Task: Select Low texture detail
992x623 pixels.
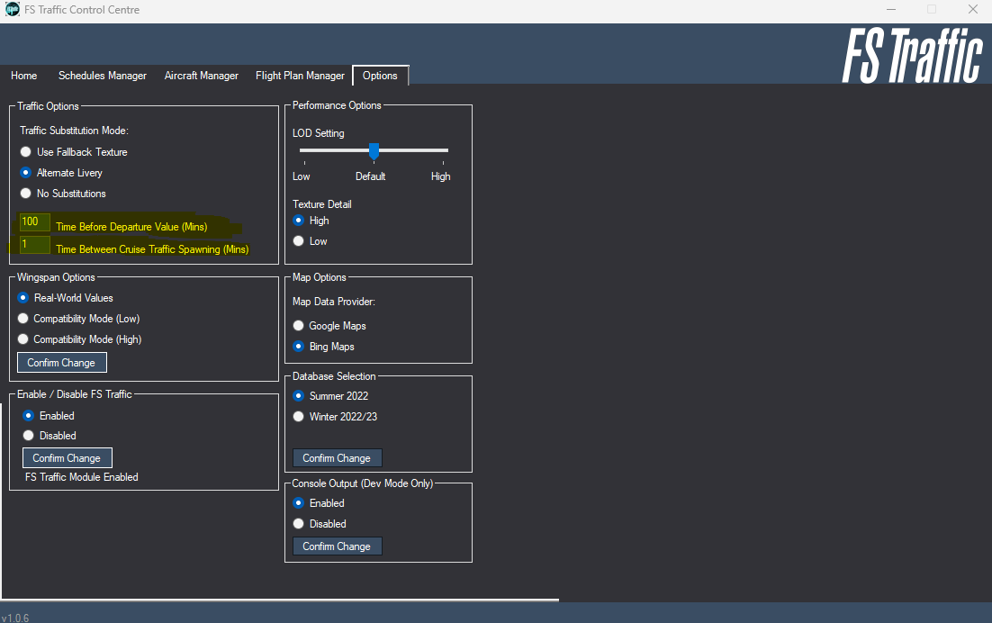Action: pyautogui.click(x=298, y=240)
